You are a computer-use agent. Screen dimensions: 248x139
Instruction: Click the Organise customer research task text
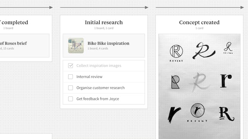(x=101, y=88)
